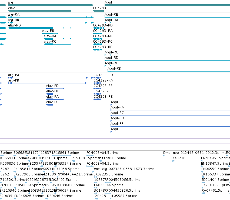Choose the elav-RC transcript
This screenshot has width=230, height=200.
pyautogui.click(x=50, y=42)
